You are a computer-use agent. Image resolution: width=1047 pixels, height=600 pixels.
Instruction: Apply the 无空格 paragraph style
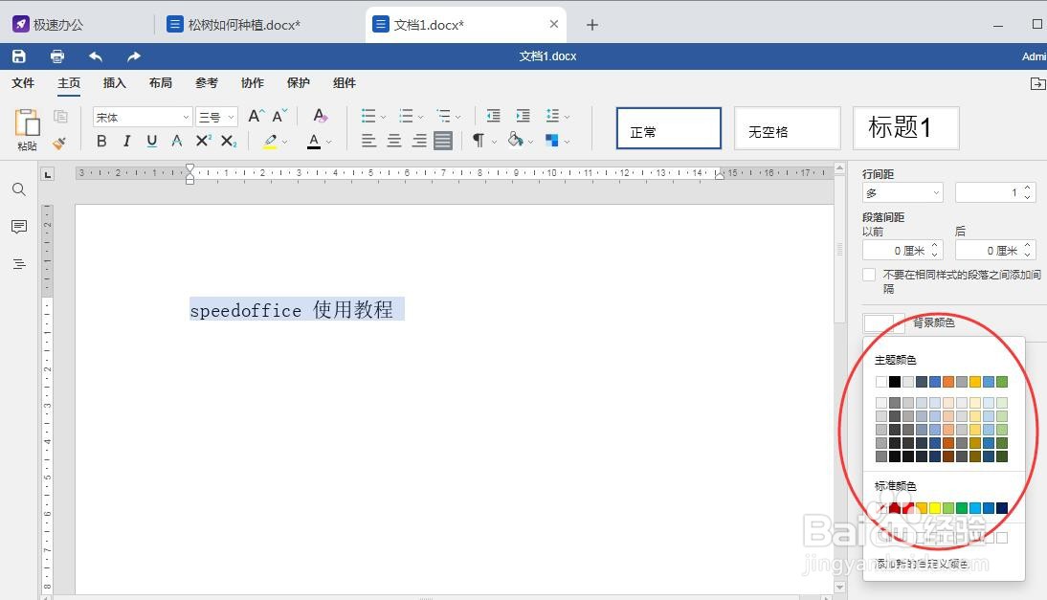pyautogui.click(x=787, y=127)
